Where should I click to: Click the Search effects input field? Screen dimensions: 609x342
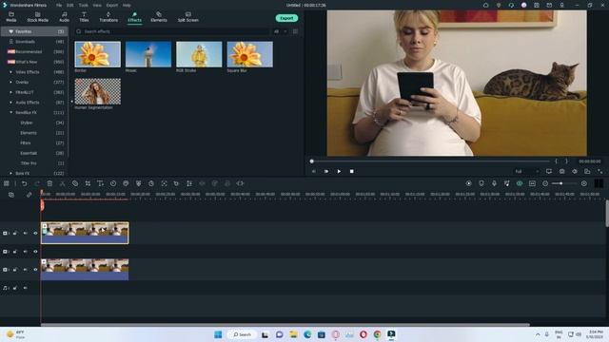click(x=173, y=31)
